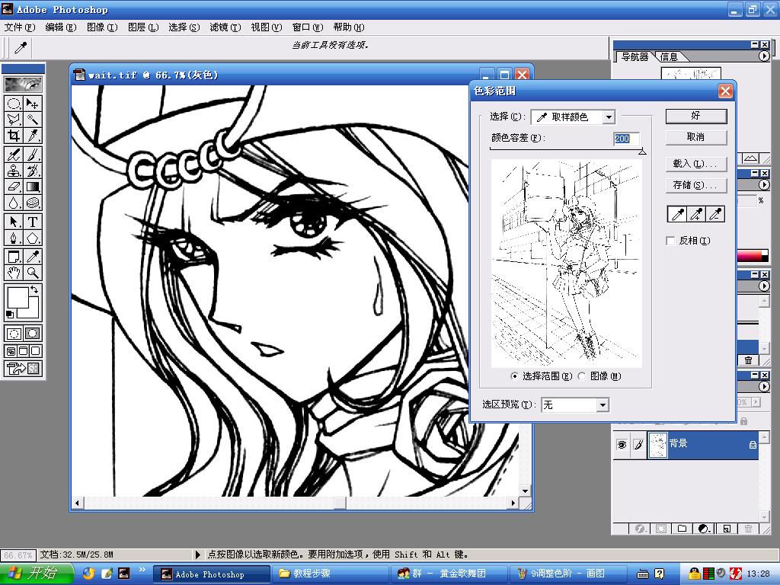
Task: Select the Slice tool
Action: pyautogui.click(x=32, y=136)
